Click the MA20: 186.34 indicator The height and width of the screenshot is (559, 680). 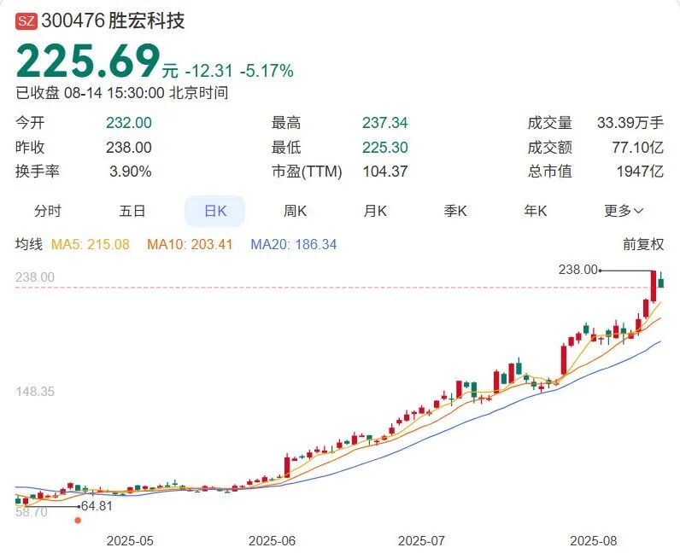click(x=294, y=244)
